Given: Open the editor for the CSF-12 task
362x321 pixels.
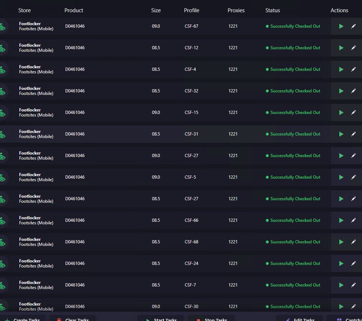Looking at the screenshot, I should (353, 48).
